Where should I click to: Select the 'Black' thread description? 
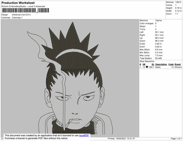tap(158, 67)
